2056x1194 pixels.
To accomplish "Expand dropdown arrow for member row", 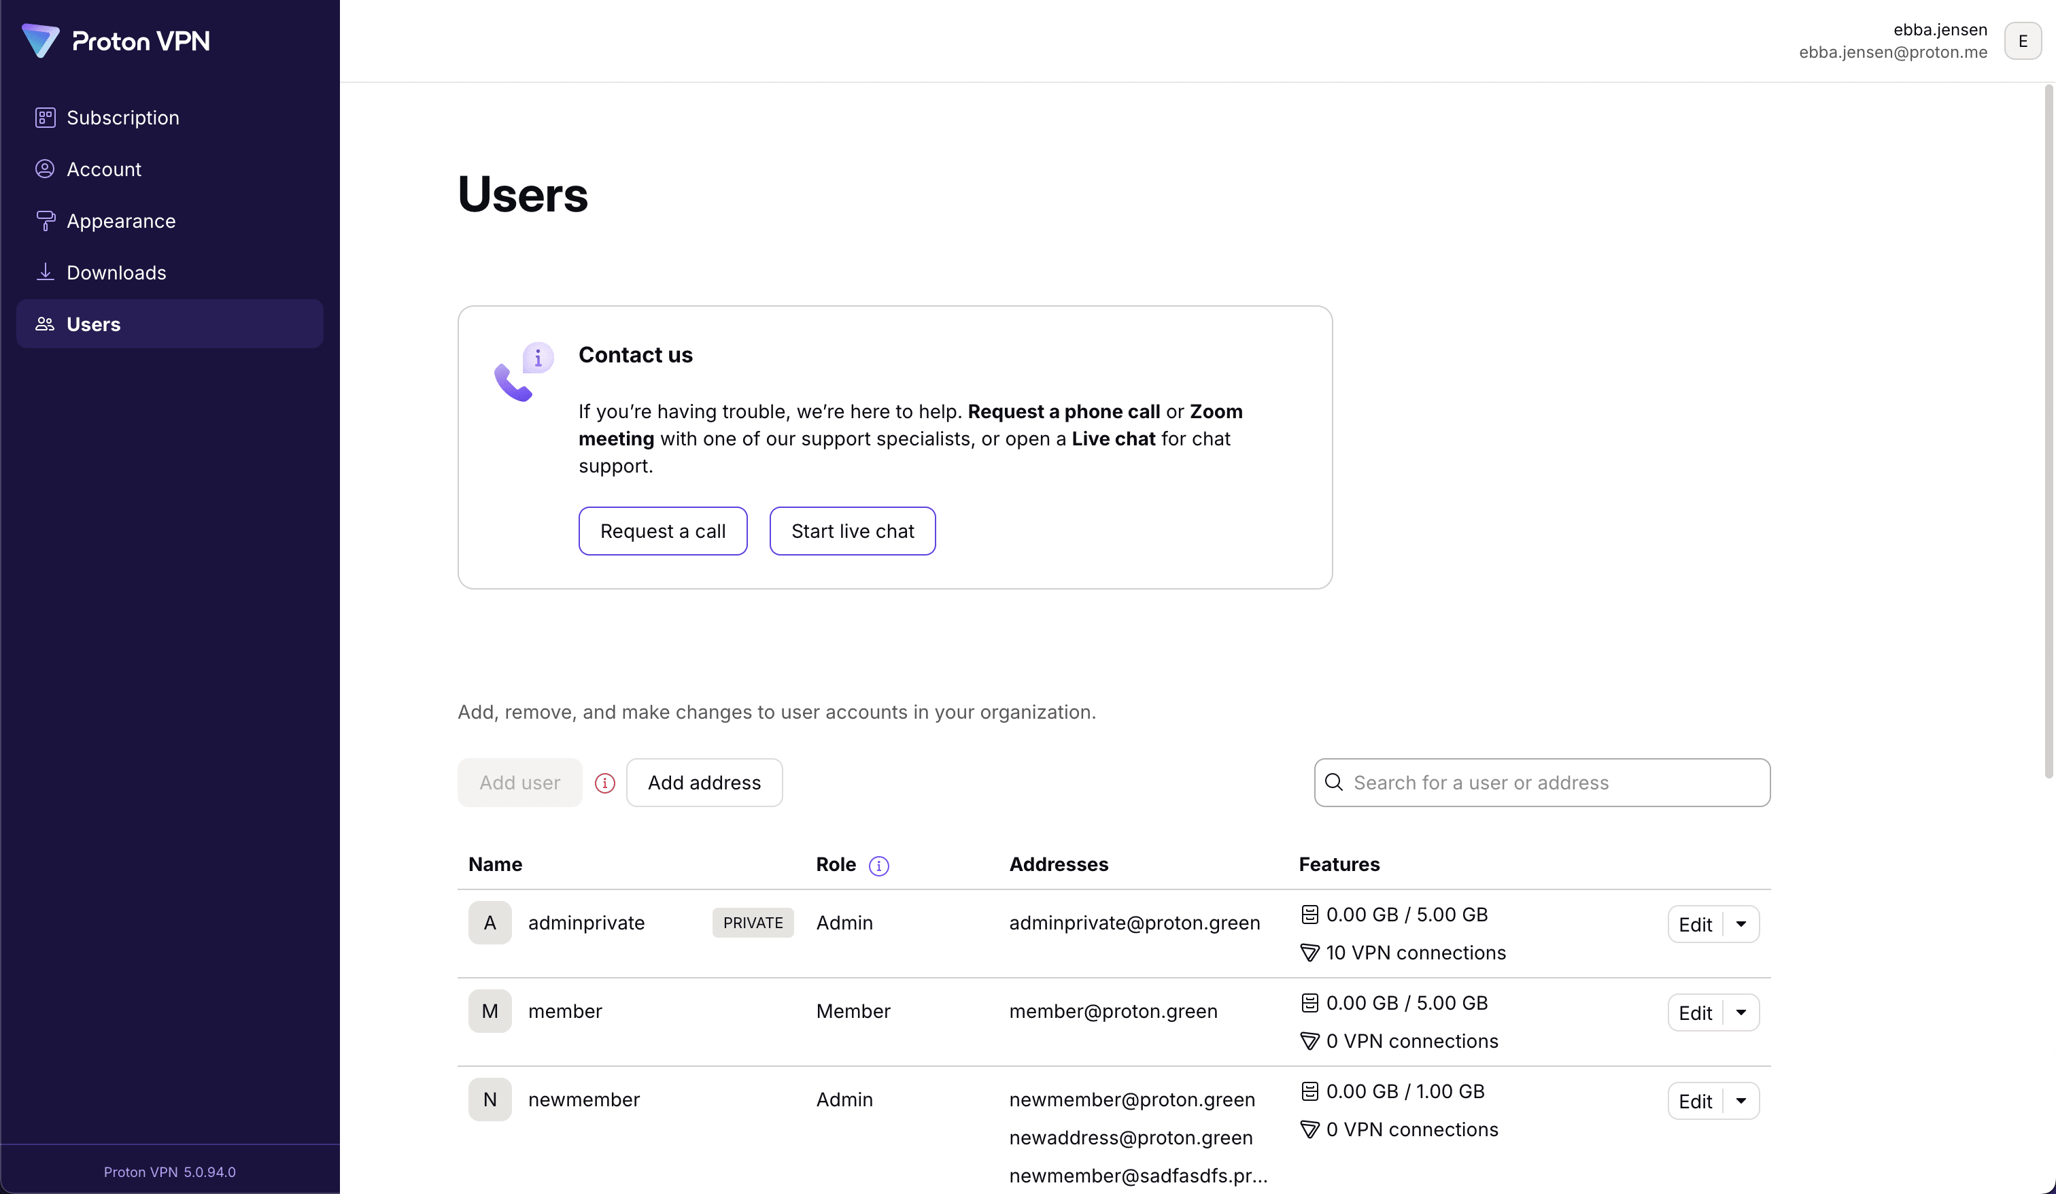I will pyautogui.click(x=1741, y=1012).
